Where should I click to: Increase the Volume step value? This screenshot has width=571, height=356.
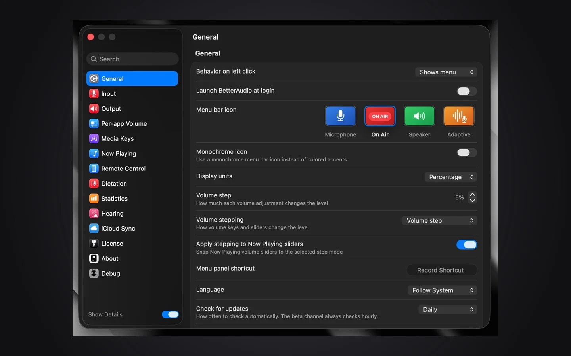pos(472,195)
